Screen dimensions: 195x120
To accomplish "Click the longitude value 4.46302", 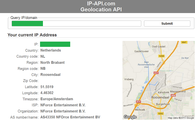I will coord(47,93).
